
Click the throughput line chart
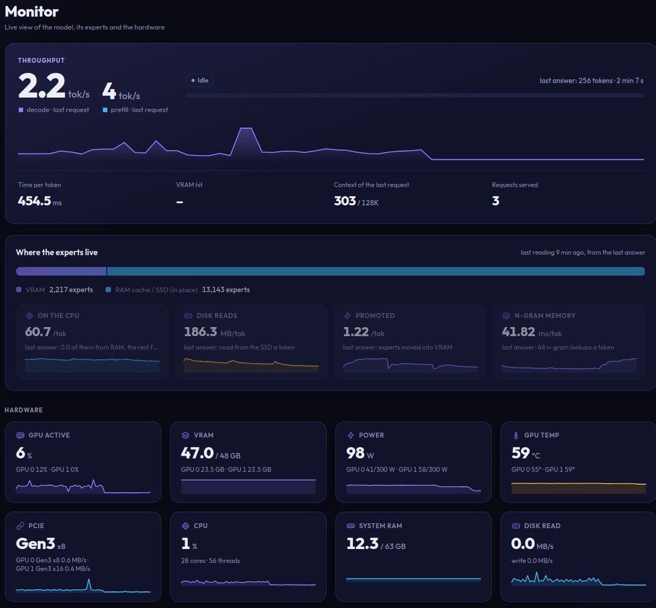coord(331,144)
